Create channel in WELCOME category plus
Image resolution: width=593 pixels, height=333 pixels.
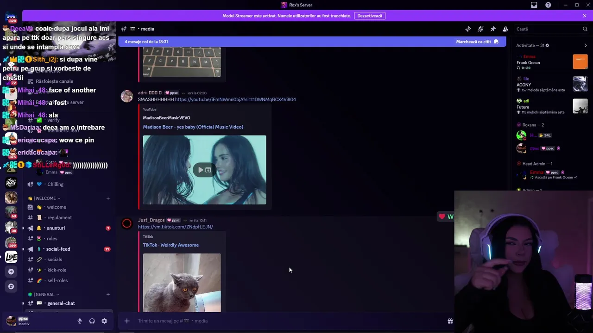108,198
